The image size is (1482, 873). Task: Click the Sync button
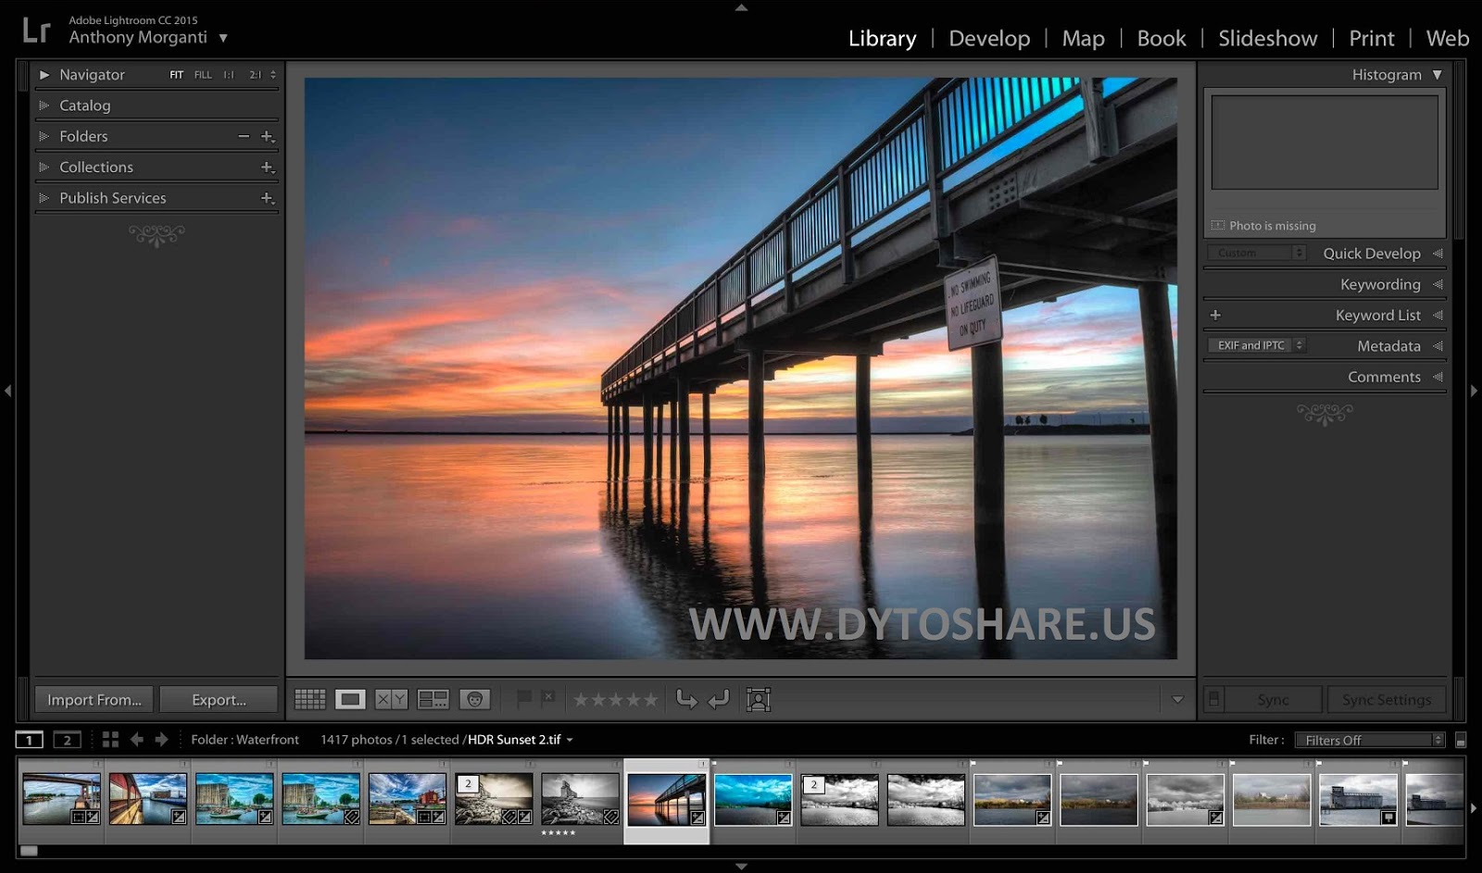pyautogui.click(x=1274, y=700)
